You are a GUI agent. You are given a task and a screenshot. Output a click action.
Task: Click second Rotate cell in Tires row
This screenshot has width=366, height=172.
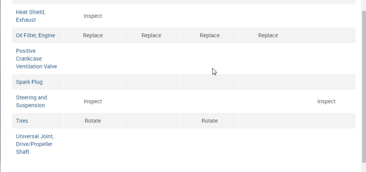(209, 121)
